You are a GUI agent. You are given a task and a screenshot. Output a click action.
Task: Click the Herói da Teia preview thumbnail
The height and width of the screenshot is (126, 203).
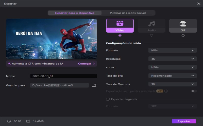point(52,39)
